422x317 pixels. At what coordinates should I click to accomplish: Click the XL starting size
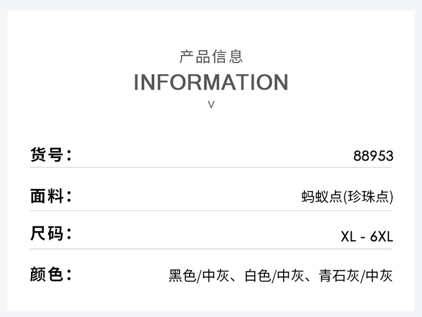348,237
